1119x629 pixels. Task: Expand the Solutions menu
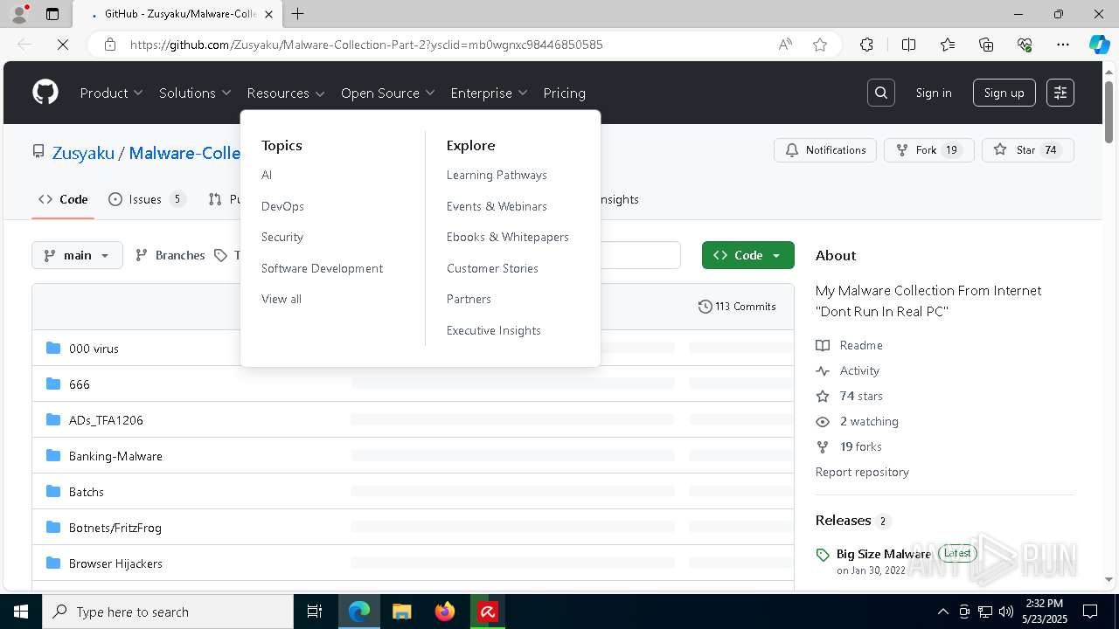[x=195, y=93]
